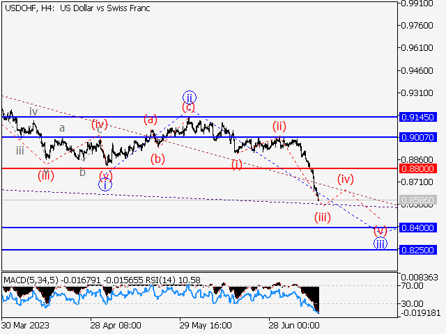Image resolution: width=446 pixels, height=334 pixels.
Task: Select the blue 0.82500 price level label
Action: pos(418,250)
